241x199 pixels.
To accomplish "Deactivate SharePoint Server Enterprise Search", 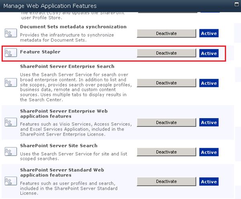I will pyautogui.click(x=166, y=83).
